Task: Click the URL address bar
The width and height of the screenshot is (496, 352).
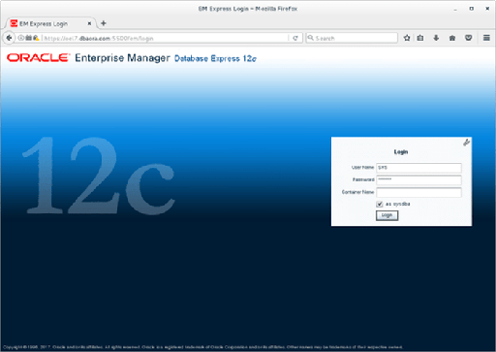Action: pyautogui.click(x=165, y=38)
